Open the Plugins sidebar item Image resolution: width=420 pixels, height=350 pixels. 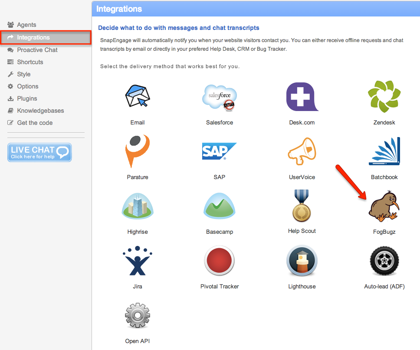(22, 98)
